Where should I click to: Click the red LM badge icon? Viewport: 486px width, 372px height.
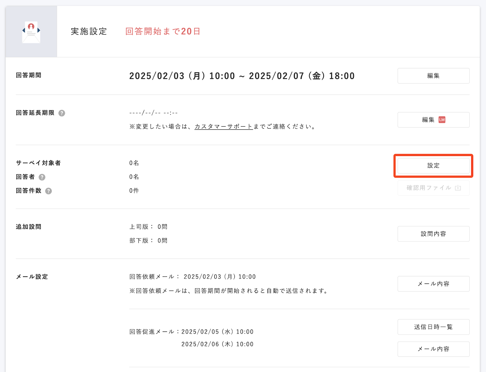(442, 120)
